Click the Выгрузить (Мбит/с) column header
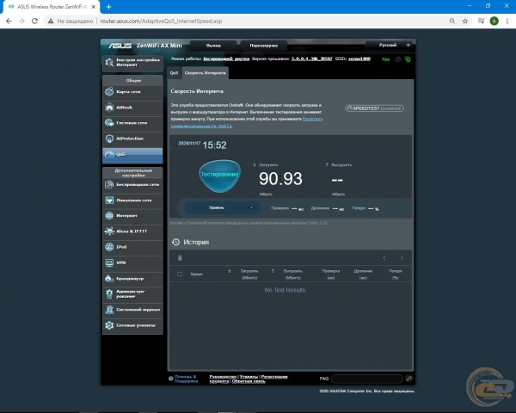516x413 pixels. point(293,274)
